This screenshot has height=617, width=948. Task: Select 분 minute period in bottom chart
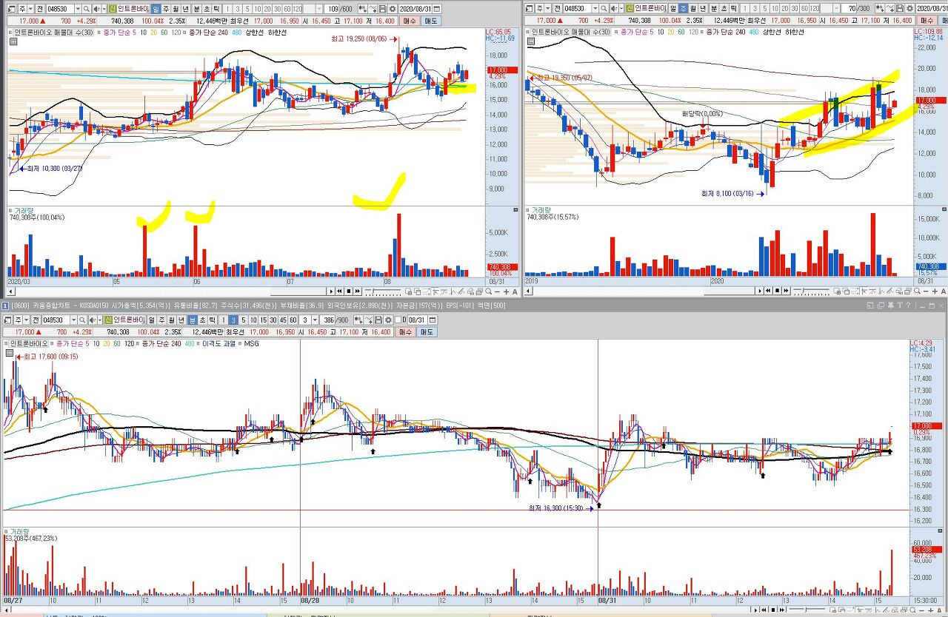(193, 319)
